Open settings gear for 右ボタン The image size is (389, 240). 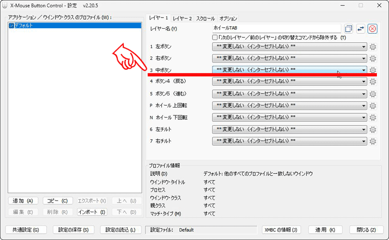pos(372,58)
